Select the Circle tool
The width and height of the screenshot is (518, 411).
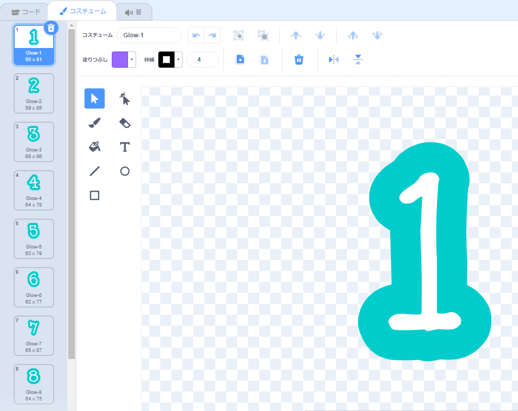click(x=124, y=171)
